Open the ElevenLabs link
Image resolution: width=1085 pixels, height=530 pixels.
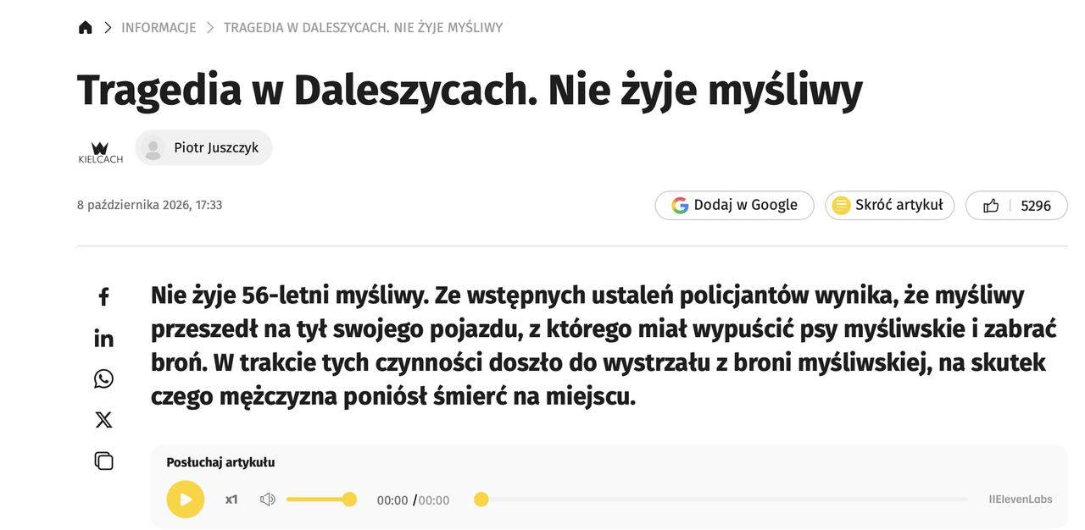pos(1021,500)
